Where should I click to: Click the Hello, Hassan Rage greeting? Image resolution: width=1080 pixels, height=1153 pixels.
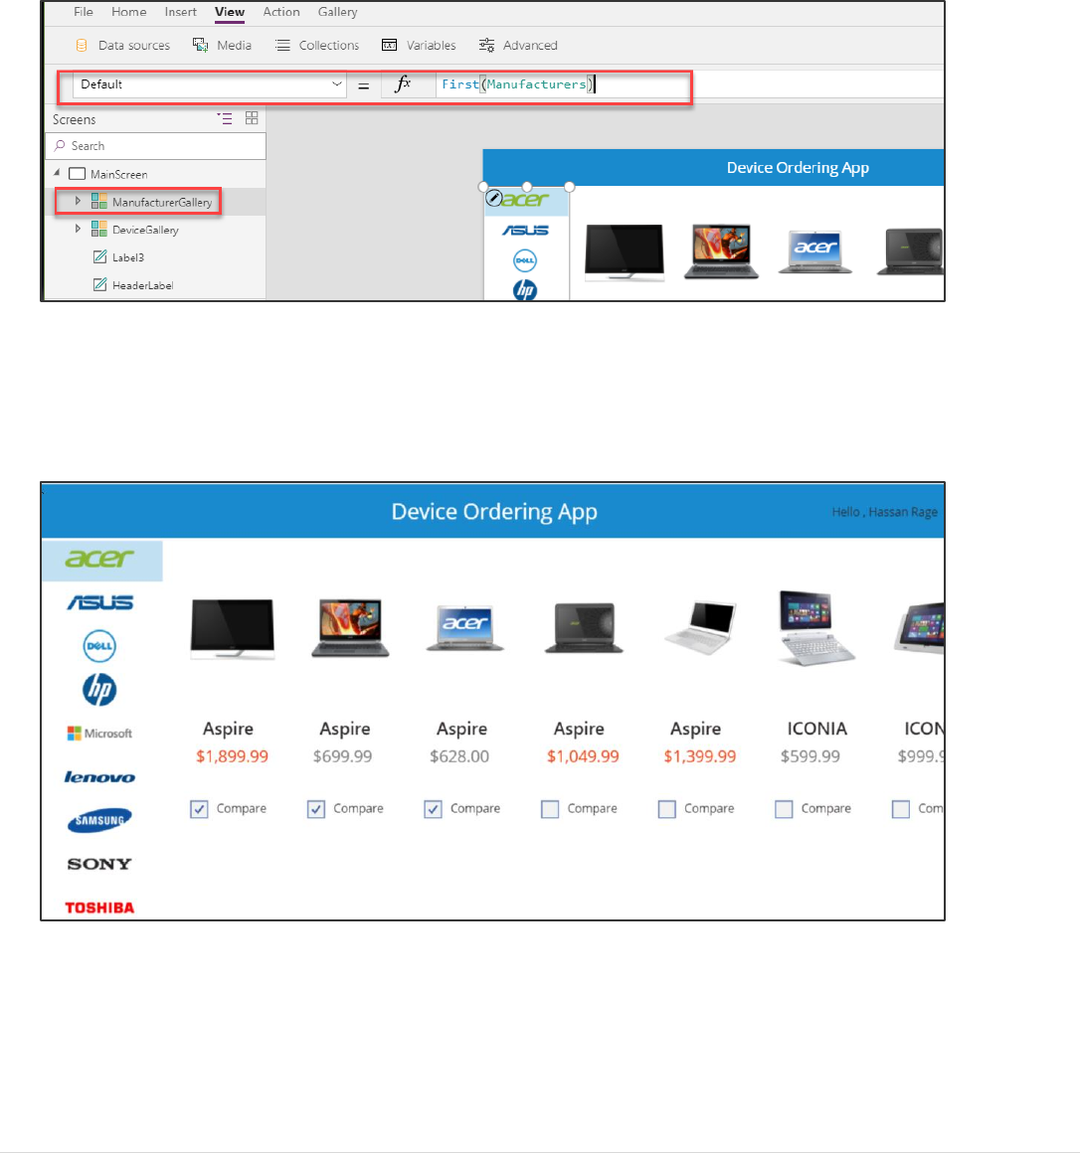click(x=884, y=512)
